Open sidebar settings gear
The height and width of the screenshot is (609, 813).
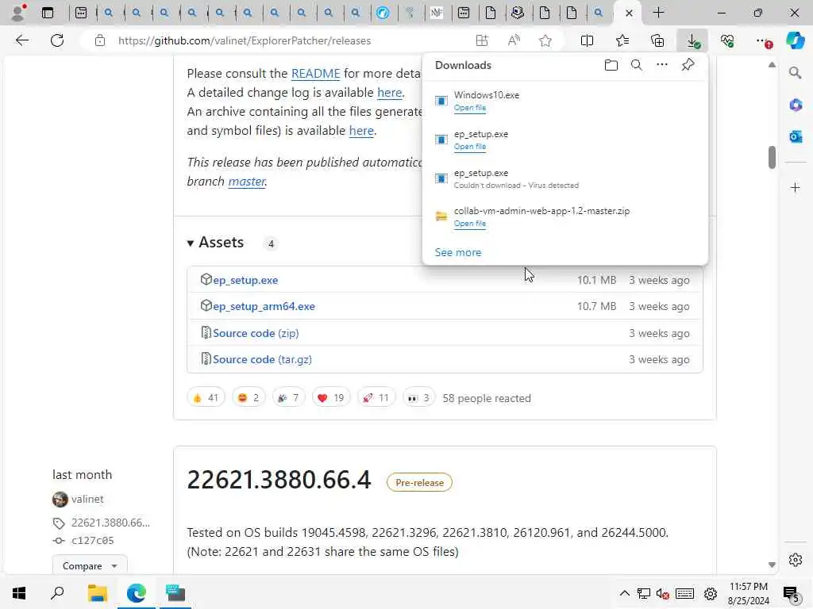[795, 560]
